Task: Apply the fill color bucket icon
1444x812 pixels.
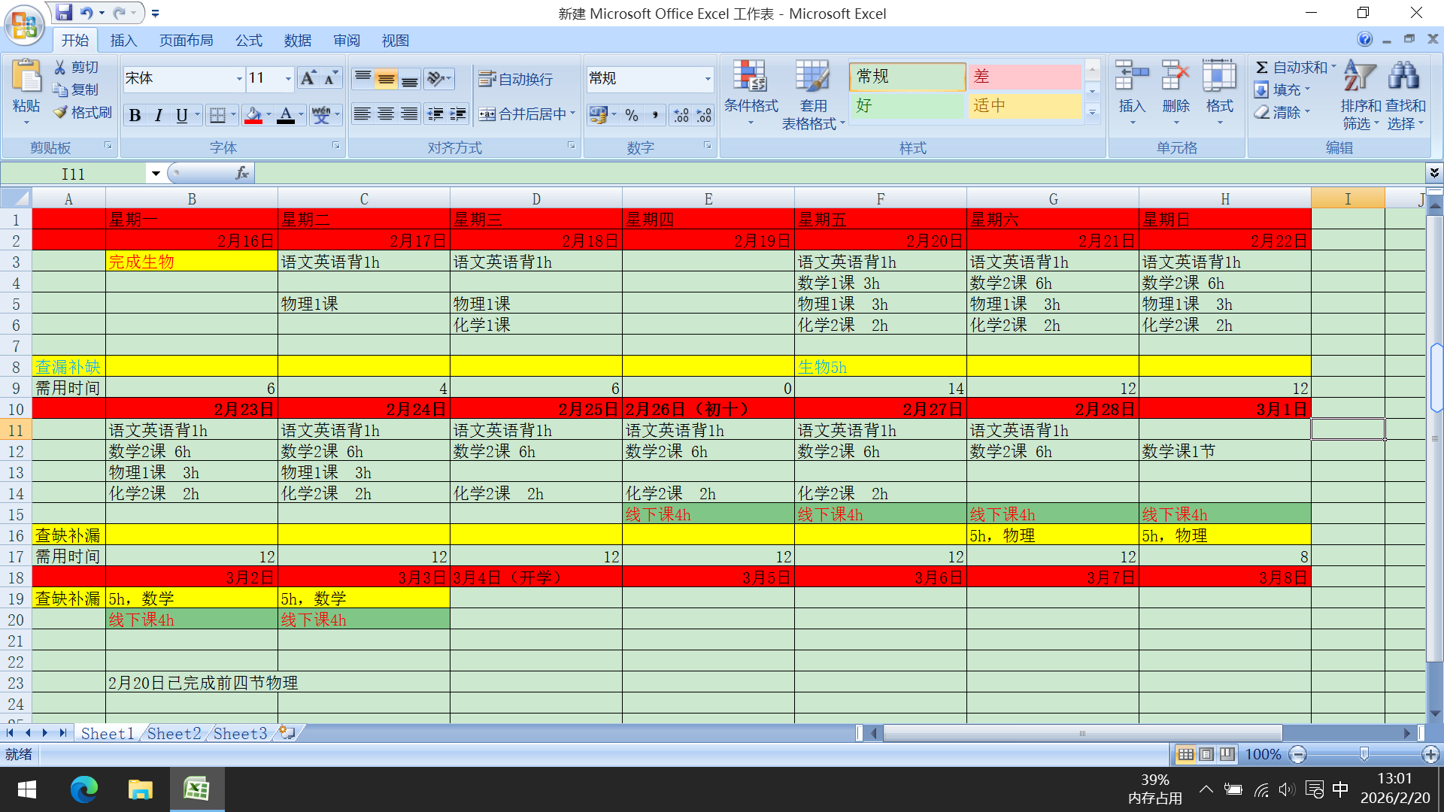Action: [x=253, y=115]
